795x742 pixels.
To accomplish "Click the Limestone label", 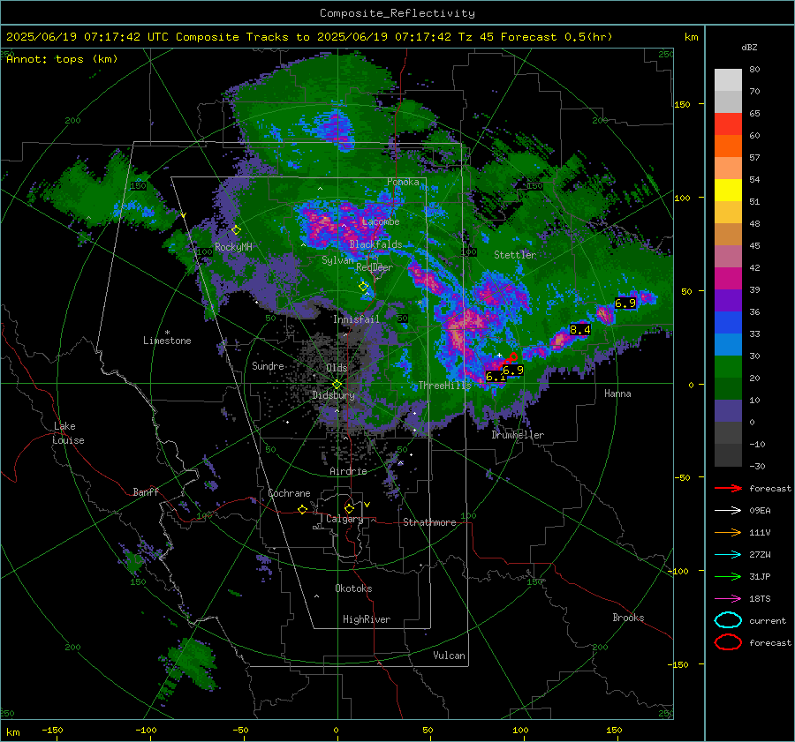I will [x=167, y=341].
